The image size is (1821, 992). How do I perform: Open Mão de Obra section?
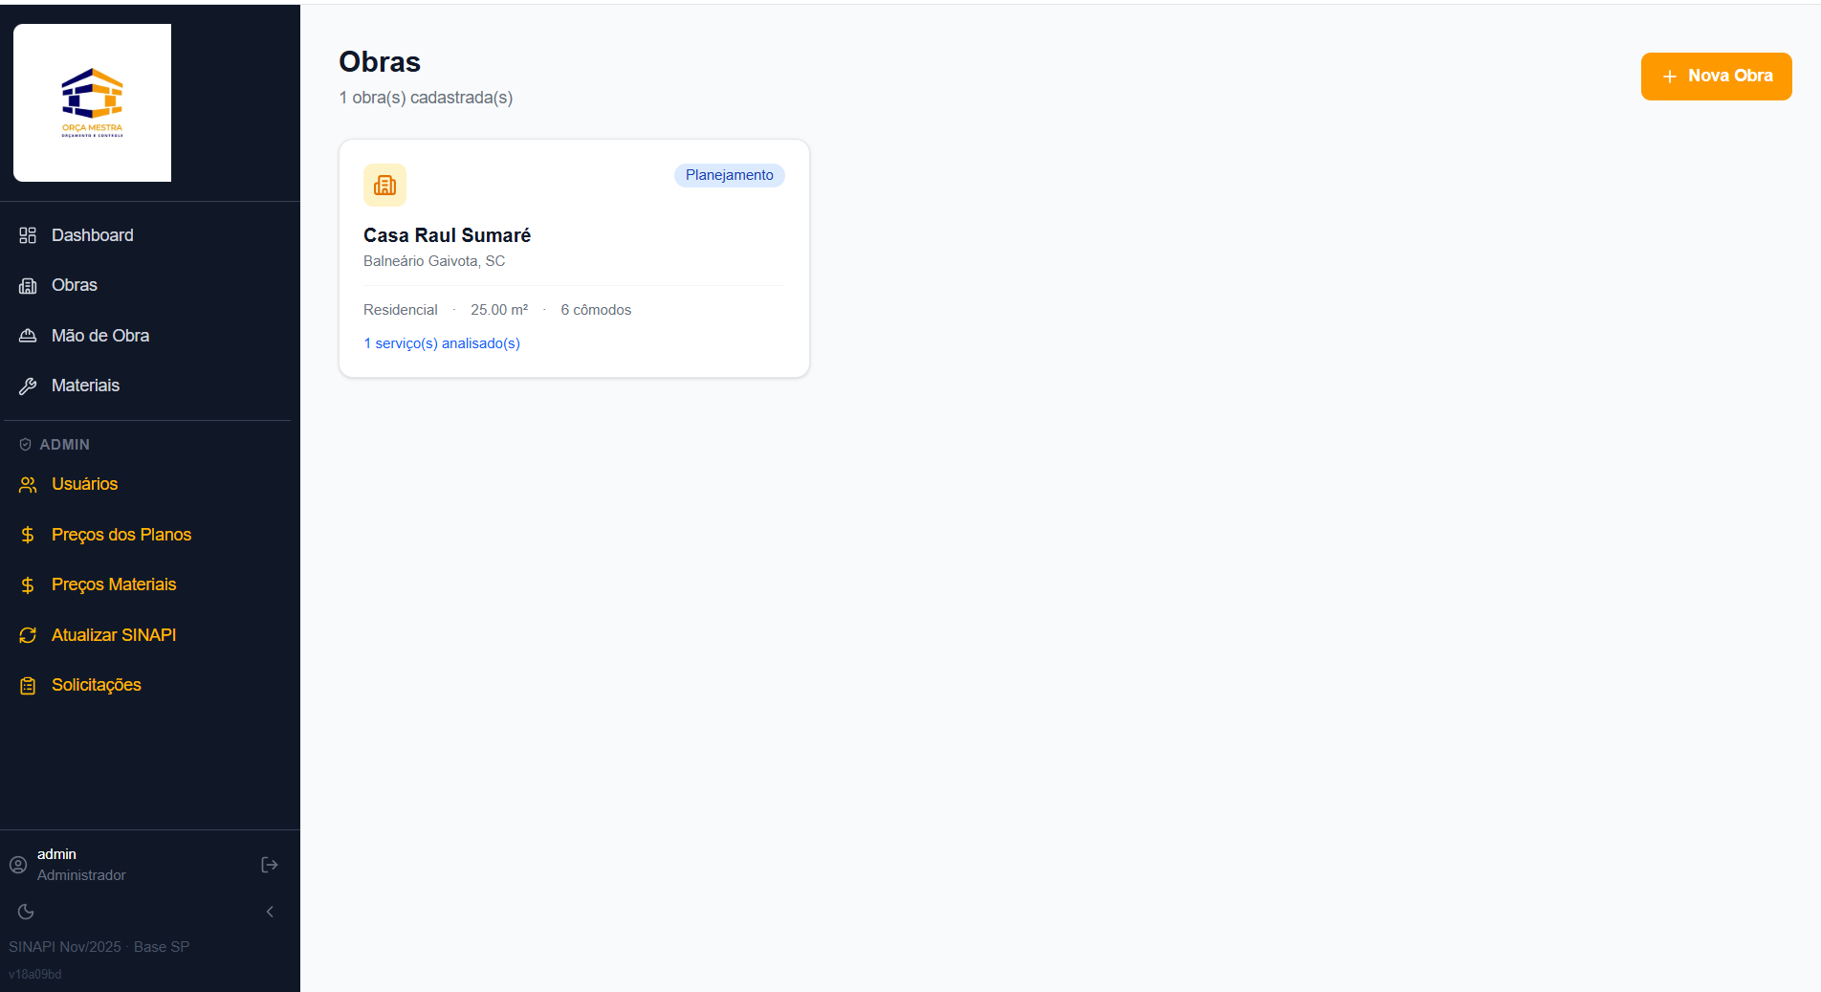(x=100, y=336)
